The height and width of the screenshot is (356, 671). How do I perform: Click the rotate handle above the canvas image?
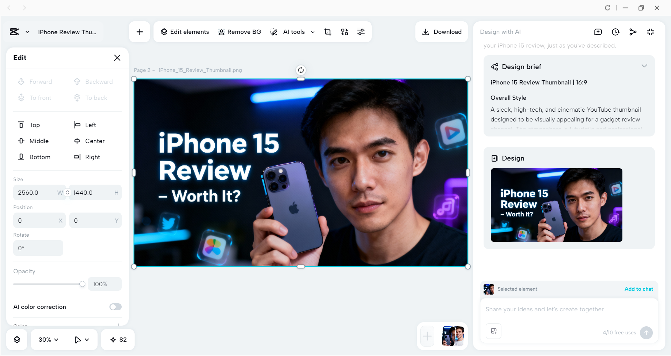point(301,70)
